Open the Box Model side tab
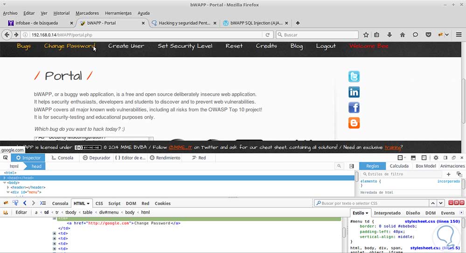The image size is (466, 253). [x=425, y=166]
